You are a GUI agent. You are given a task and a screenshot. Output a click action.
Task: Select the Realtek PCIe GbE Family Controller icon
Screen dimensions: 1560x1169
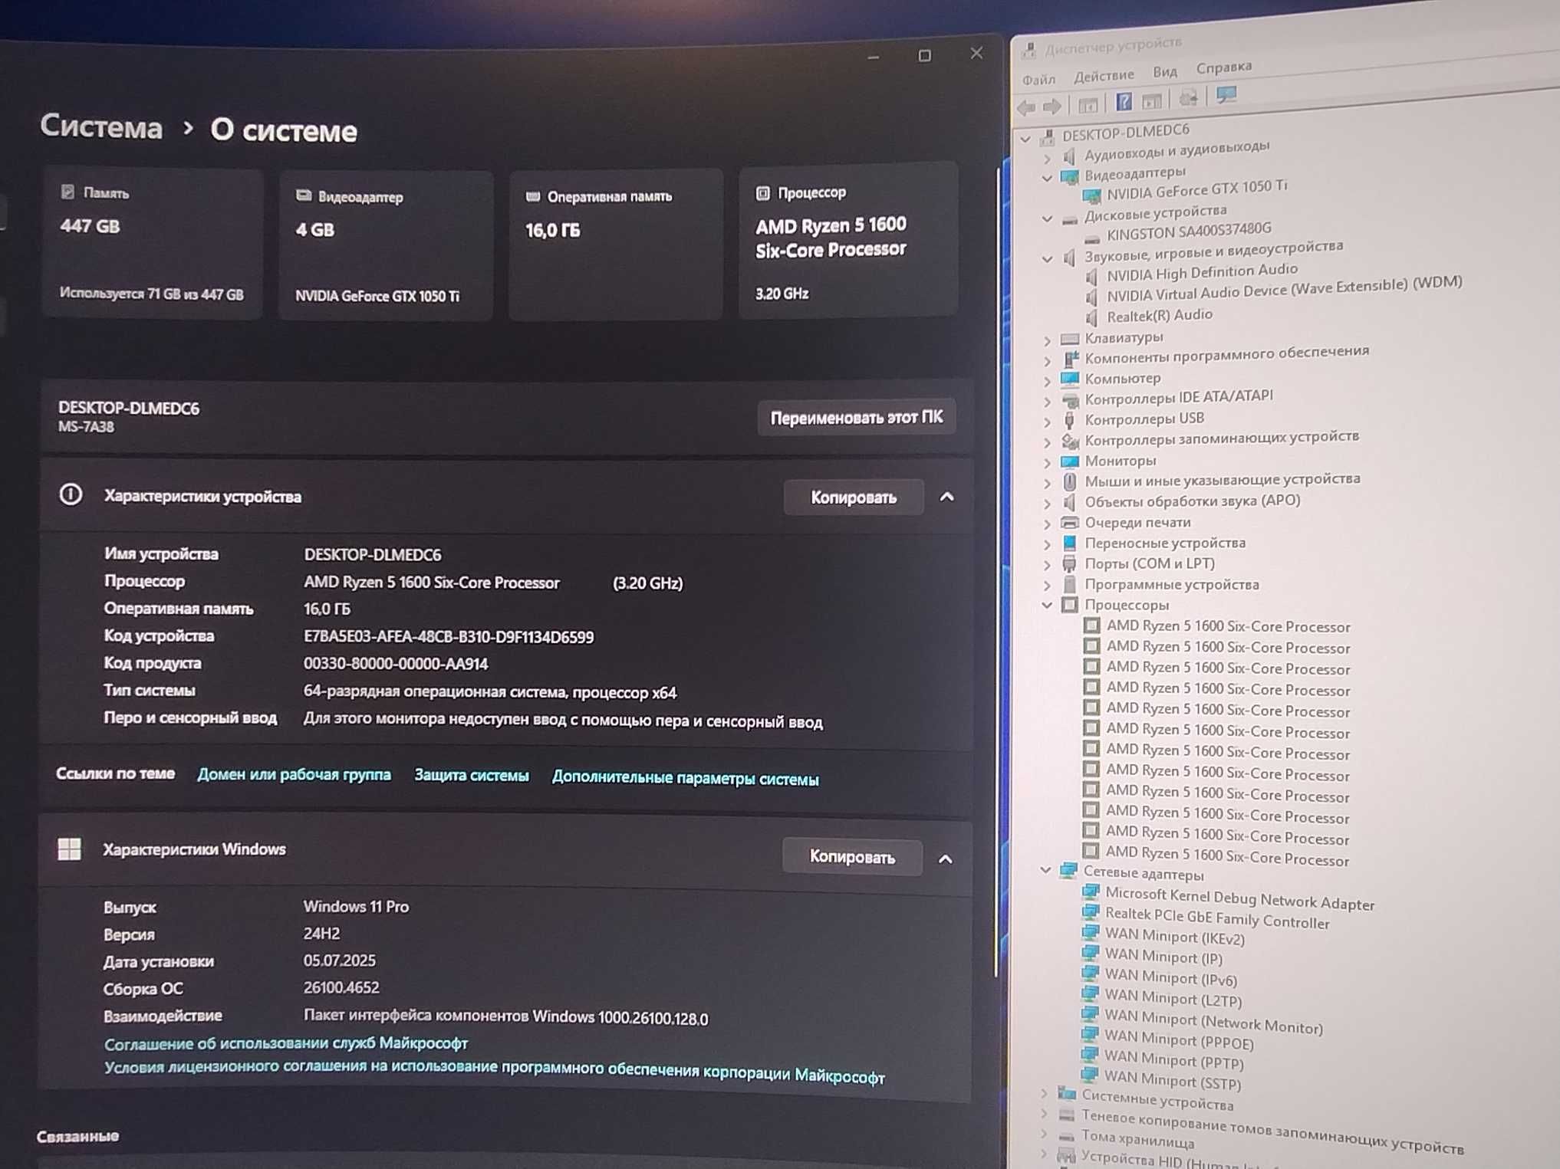pyautogui.click(x=1090, y=912)
